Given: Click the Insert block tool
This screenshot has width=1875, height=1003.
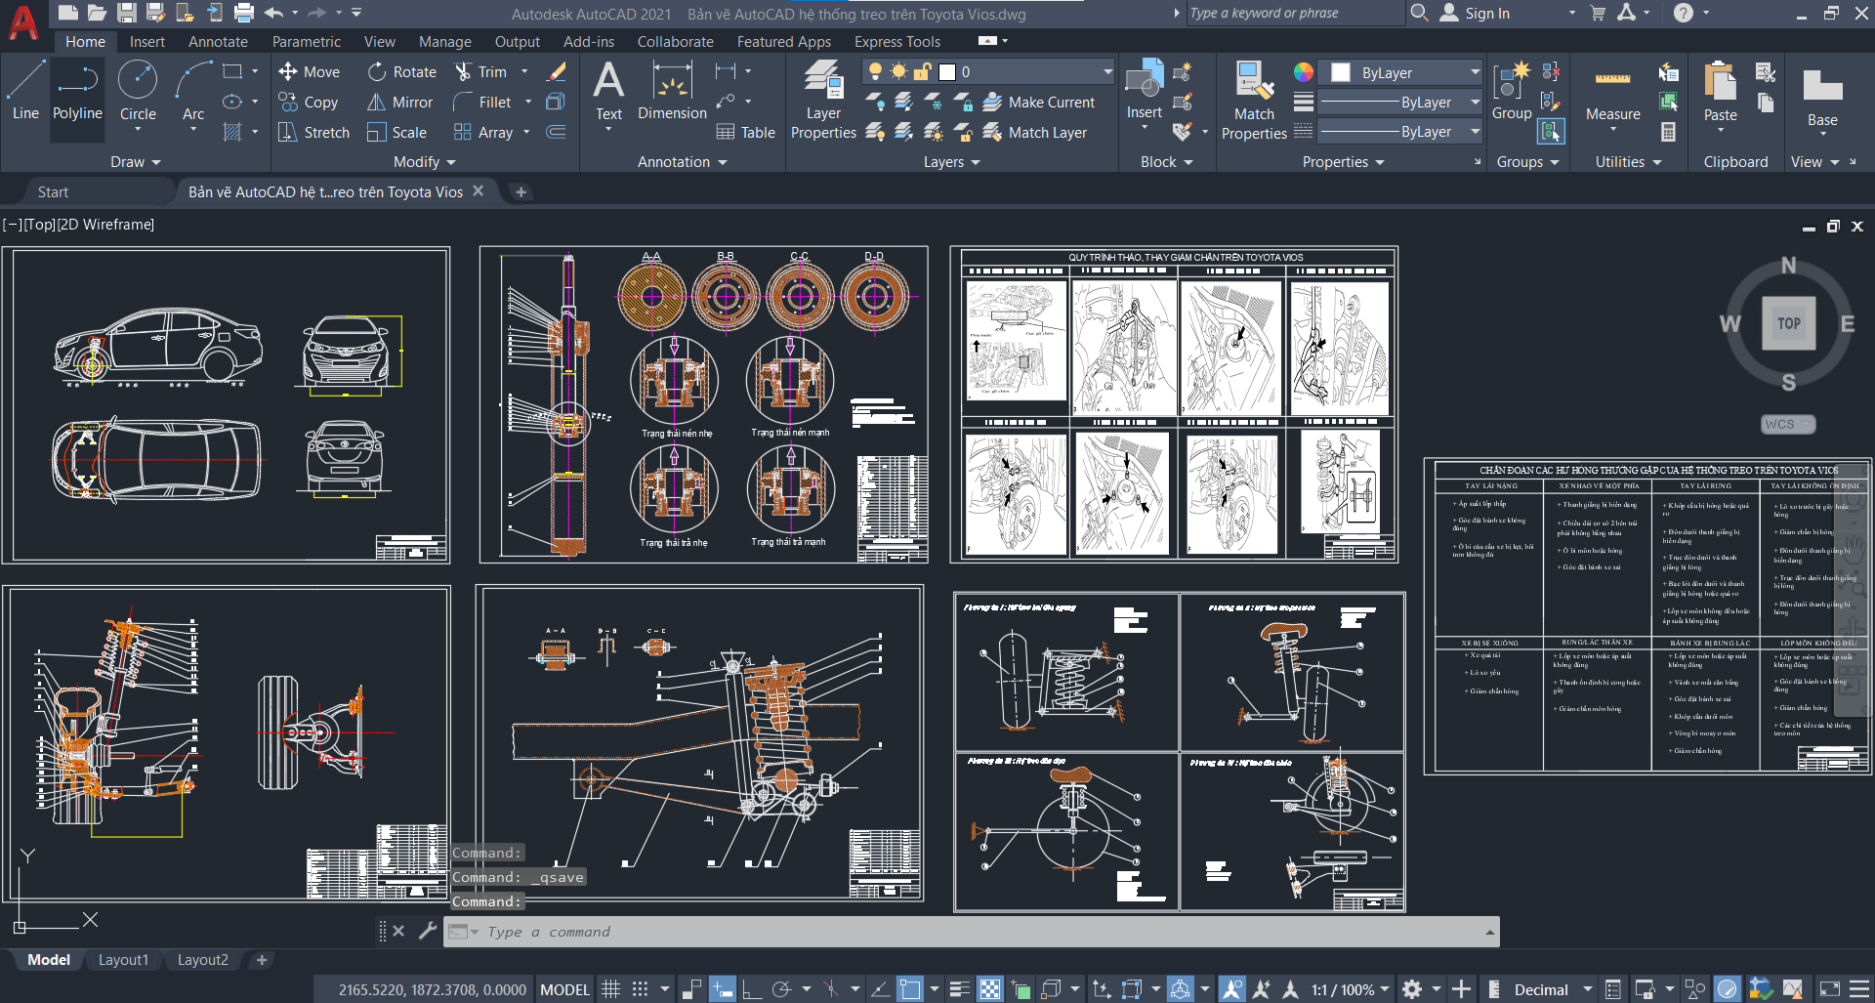Looking at the screenshot, I should tap(1144, 91).
